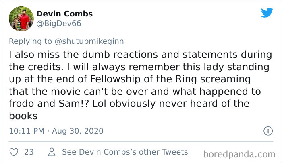Image resolution: width=282 pixels, height=163 pixels.
Task: Like the tweet with the heart icon
Action: (x=14, y=152)
